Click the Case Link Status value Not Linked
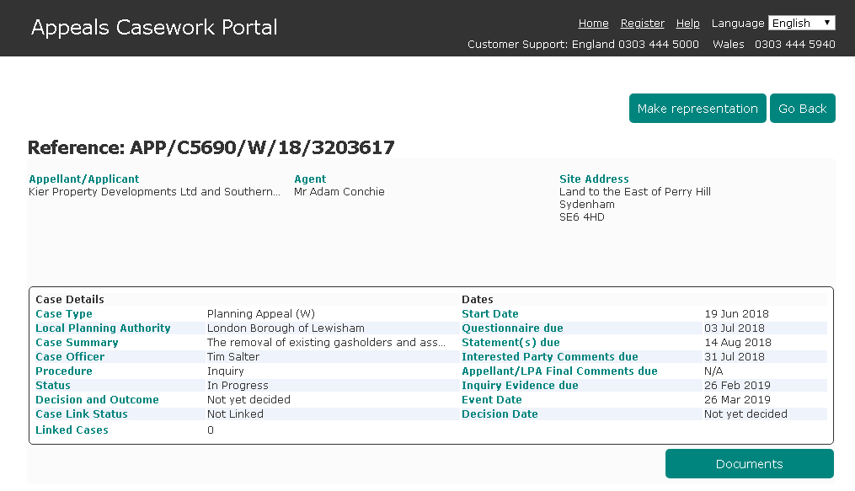The width and height of the screenshot is (855, 491). [x=235, y=414]
